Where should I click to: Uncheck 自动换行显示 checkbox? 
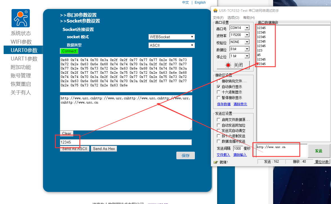click(219, 87)
